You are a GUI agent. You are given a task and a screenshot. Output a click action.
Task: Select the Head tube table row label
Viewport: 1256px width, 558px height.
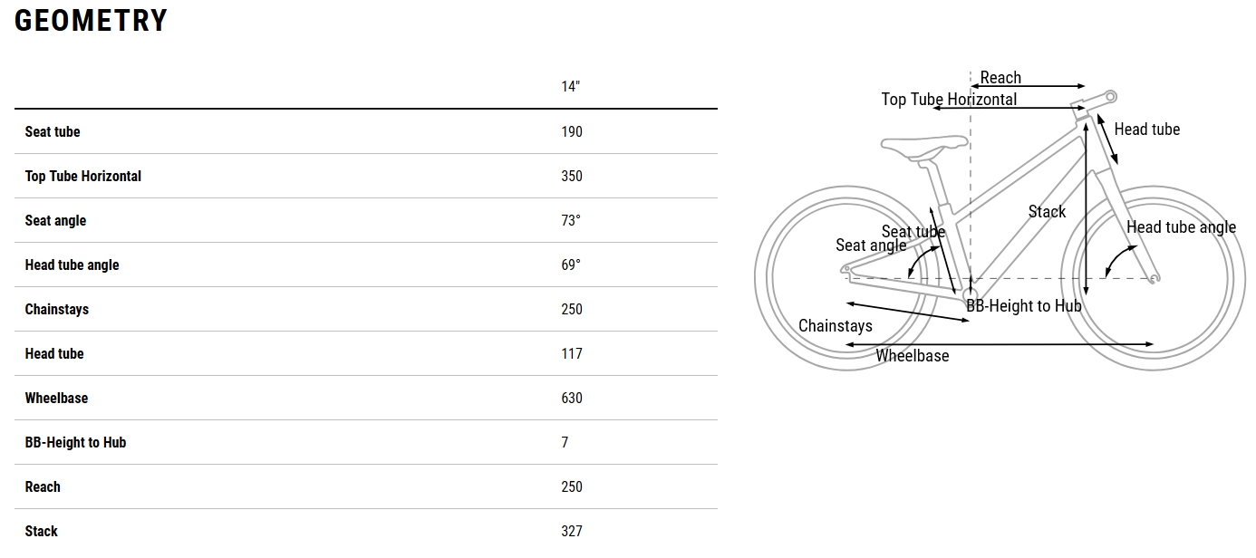[54, 353]
